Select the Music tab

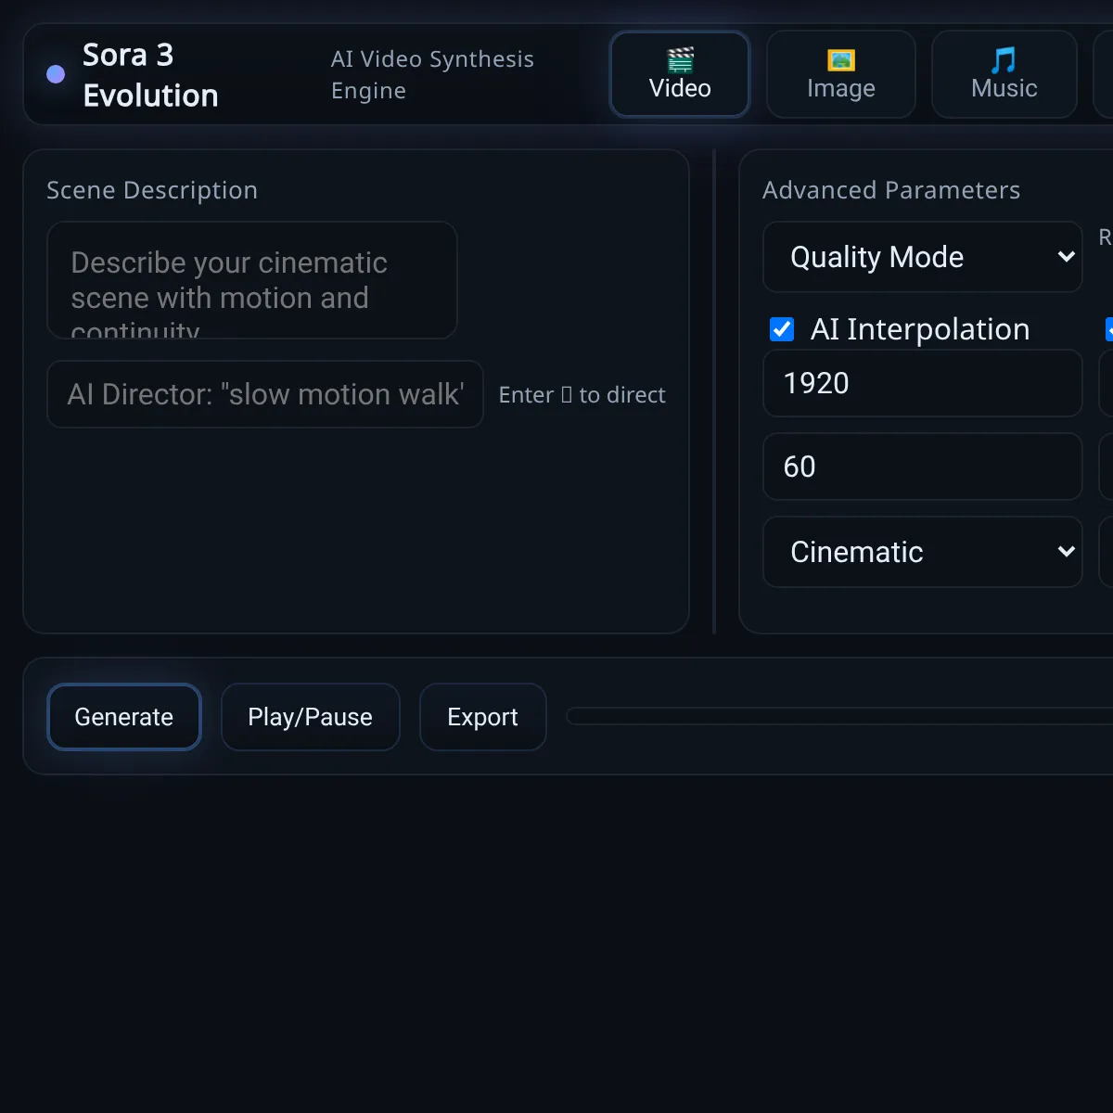coord(1004,74)
